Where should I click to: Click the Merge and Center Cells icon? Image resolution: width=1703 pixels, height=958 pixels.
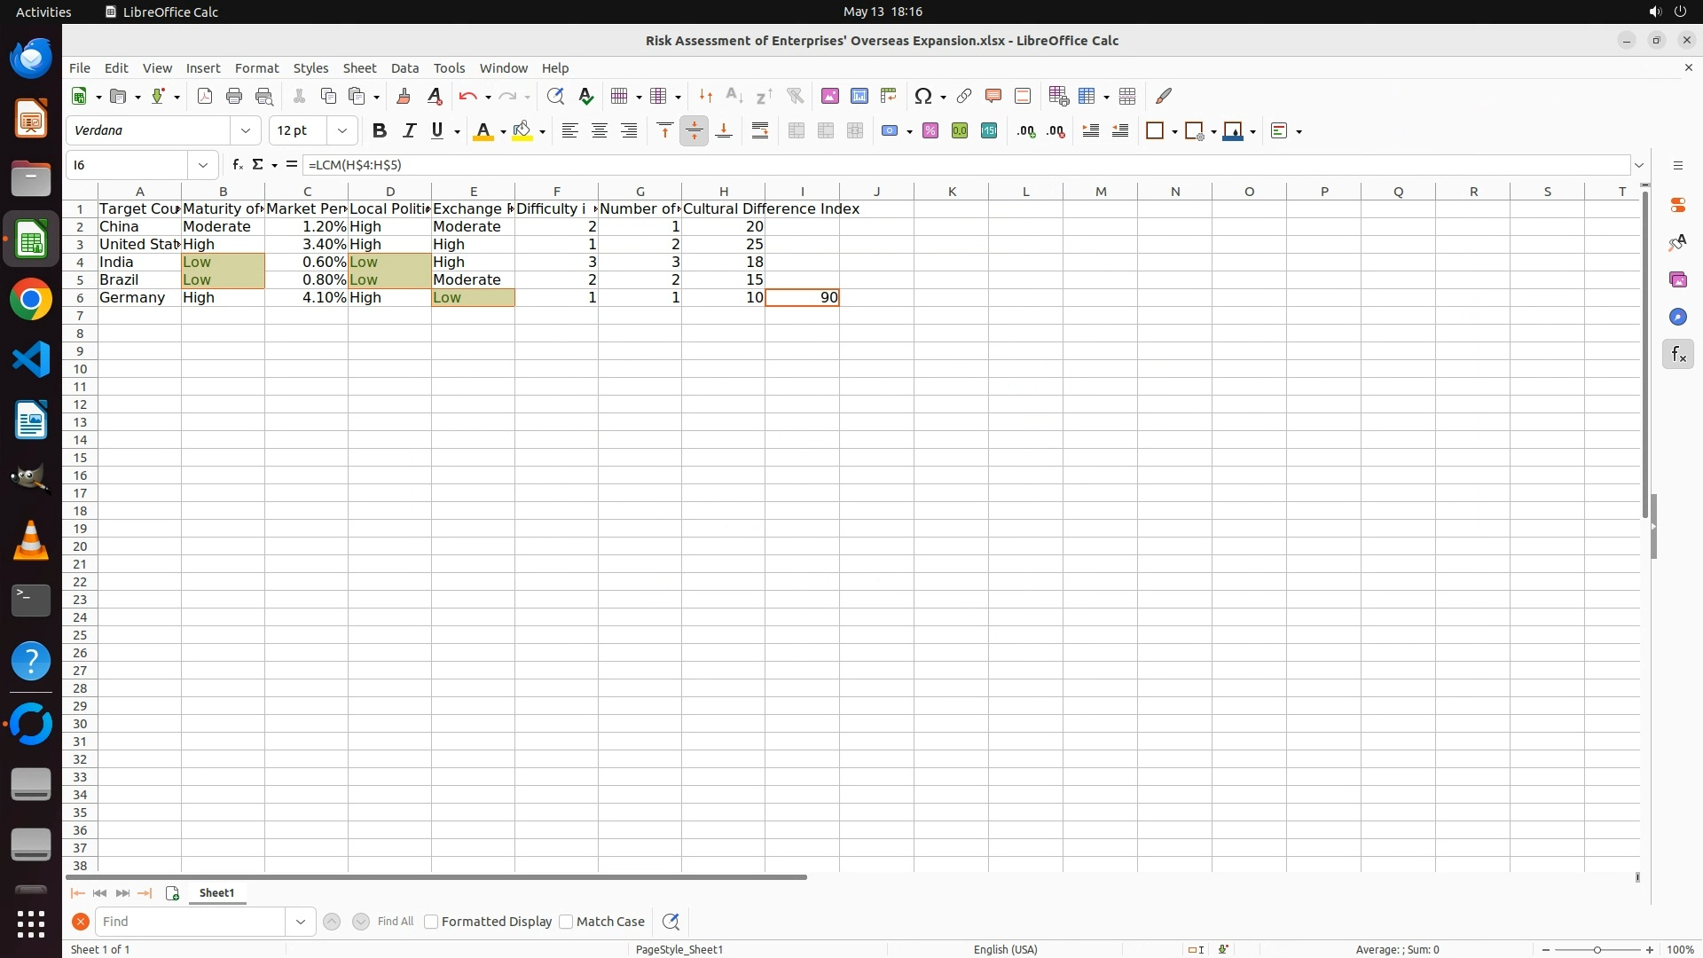tap(797, 131)
